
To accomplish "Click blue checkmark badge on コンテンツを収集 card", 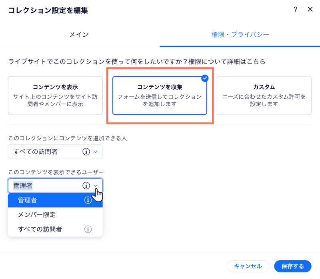I will pyautogui.click(x=205, y=78).
